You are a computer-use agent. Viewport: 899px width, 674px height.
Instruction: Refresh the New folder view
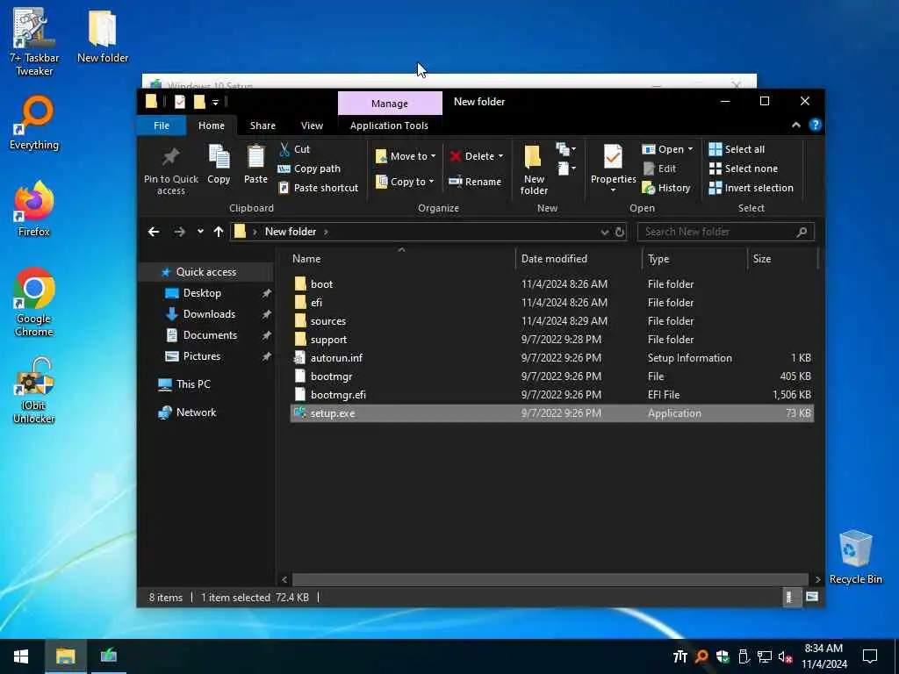pos(620,232)
